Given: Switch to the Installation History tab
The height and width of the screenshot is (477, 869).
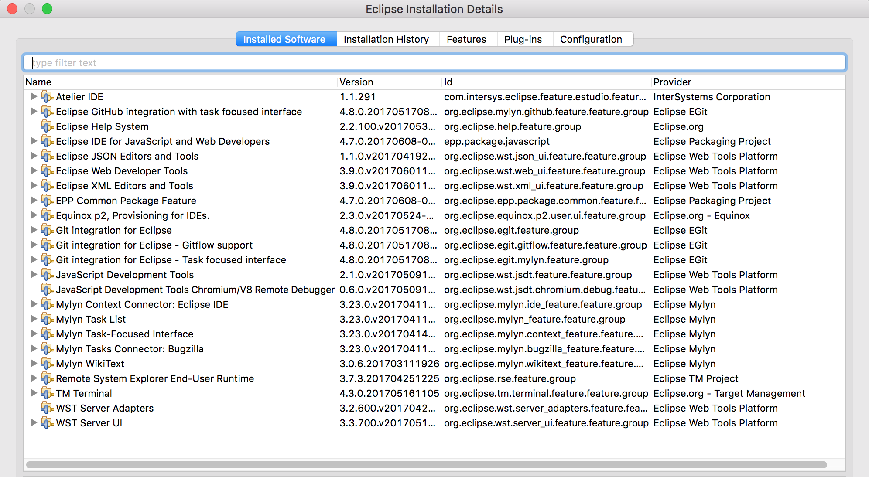Looking at the screenshot, I should [x=386, y=39].
